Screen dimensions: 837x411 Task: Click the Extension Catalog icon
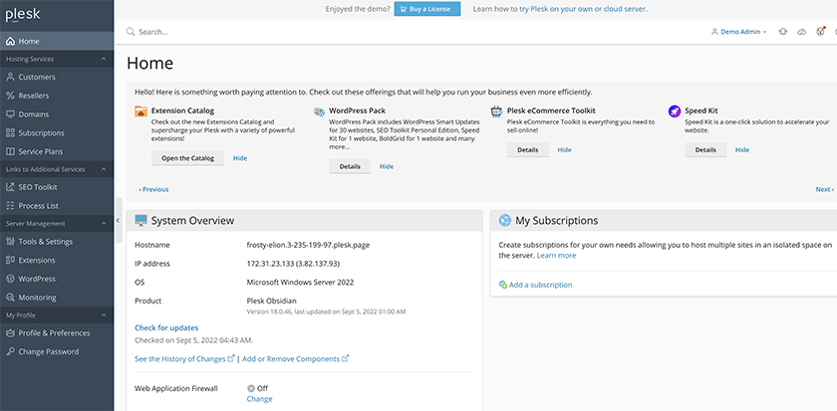pos(140,111)
